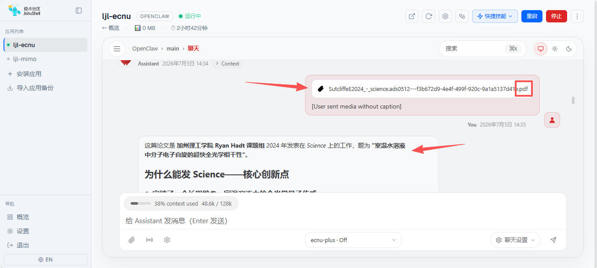The image size is (597, 268).
Task: Click heading 为什么能发 Science
Action: point(217,174)
